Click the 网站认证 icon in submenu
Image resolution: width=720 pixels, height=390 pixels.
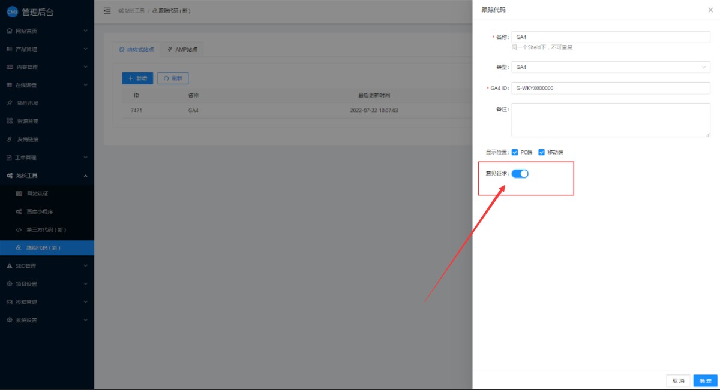coord(19,194)
